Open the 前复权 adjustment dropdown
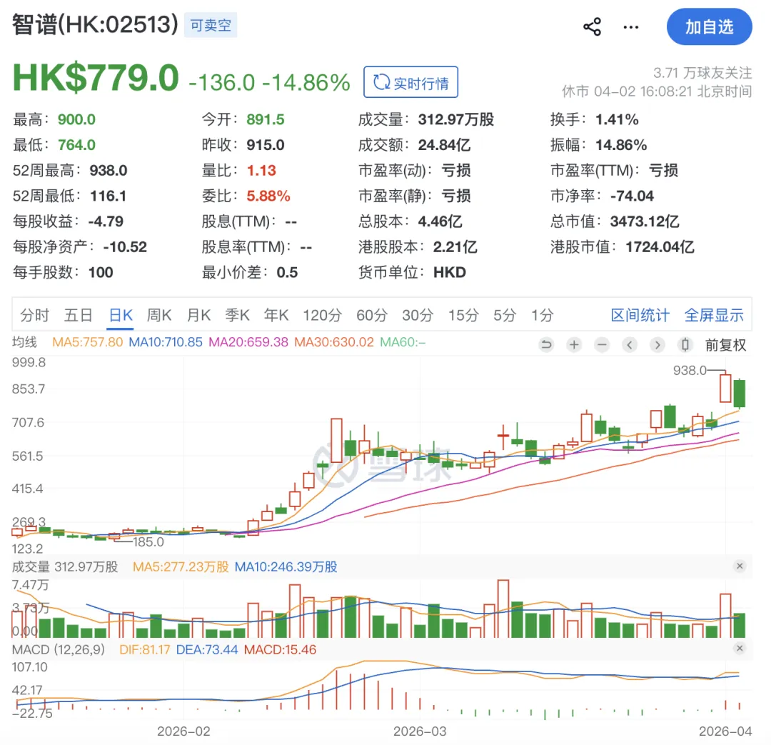Screen dimensions: 771x745 [x=726, y=345]
